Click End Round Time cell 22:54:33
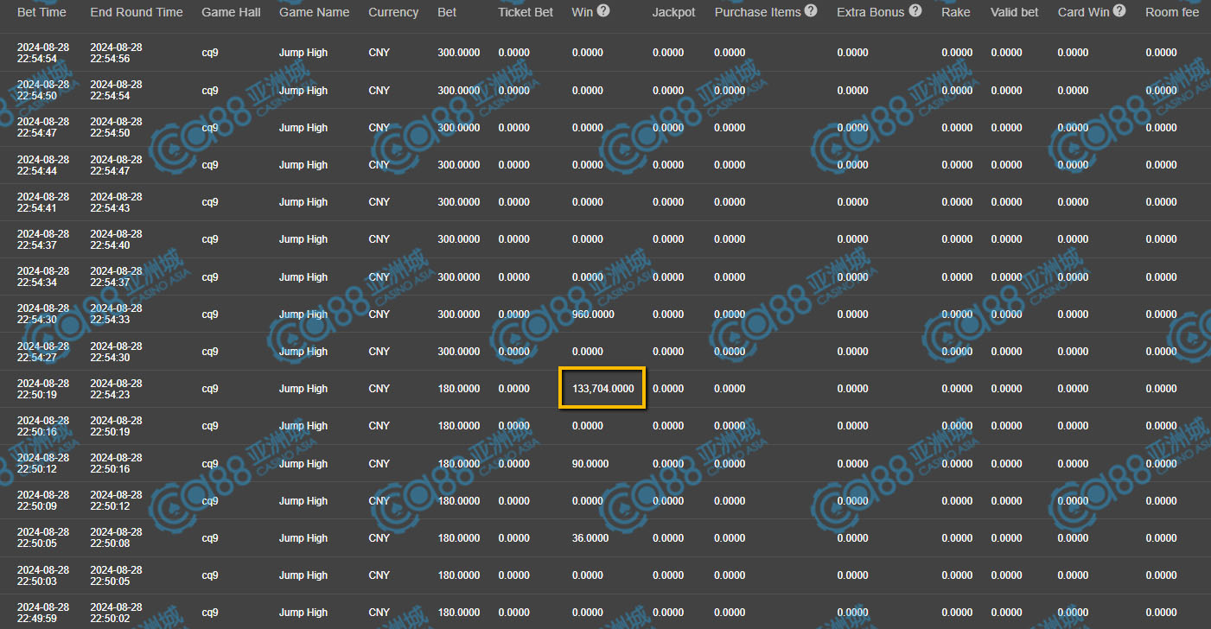Viewport: 1211px width, 629px height. pos(116,314)
